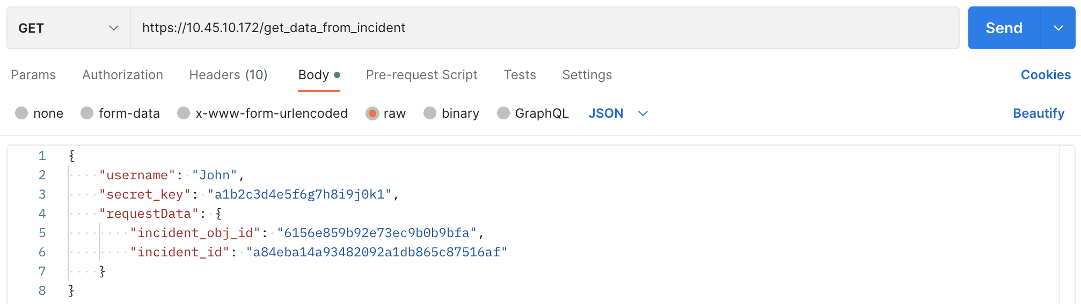
Task: Click Beautify to format the JSON
Action: pos(1038,113)
